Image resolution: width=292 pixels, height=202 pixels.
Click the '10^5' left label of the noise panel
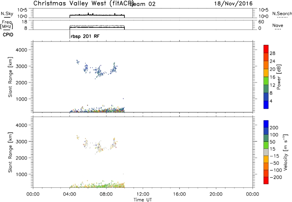[x=22, y=10]
